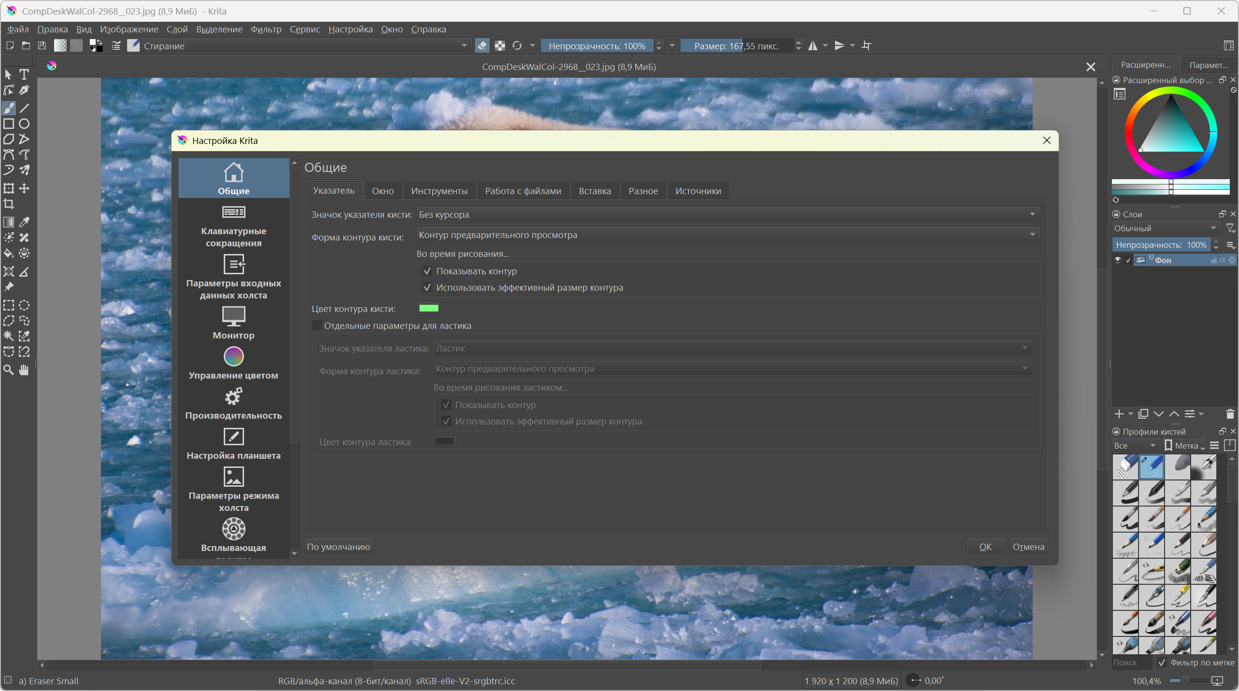Select the Crop tool
The image size is (1239, 691).
pos(9,204)
